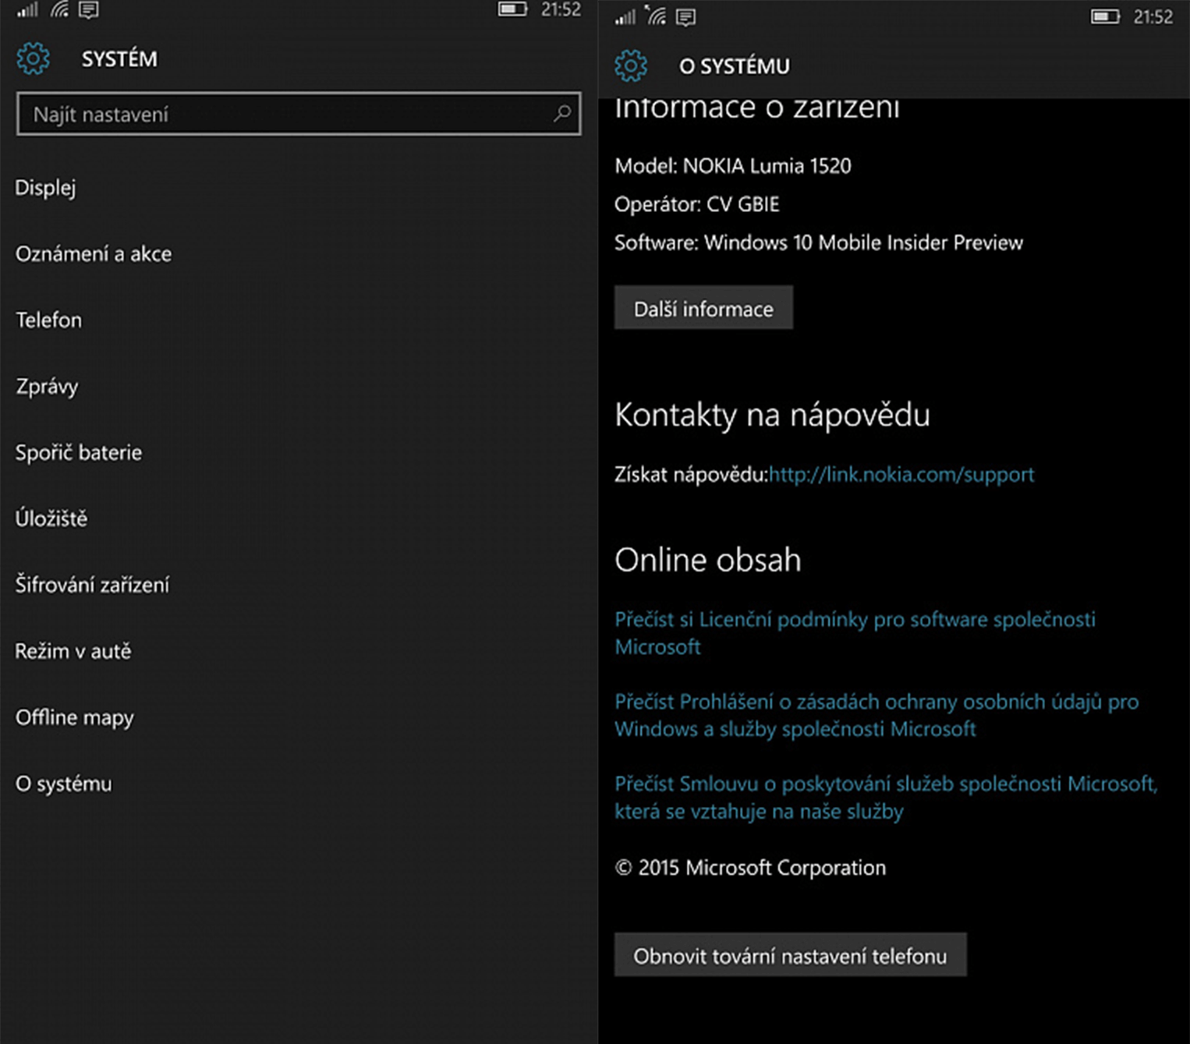Open the Zprávy settings

(x=47, y=387)
